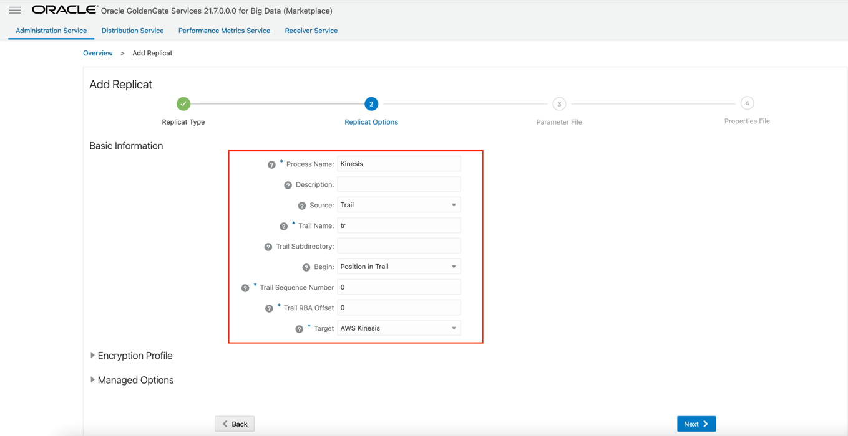Open help icon beside Description
The image size is (848, 436).
tap(288, 185)
